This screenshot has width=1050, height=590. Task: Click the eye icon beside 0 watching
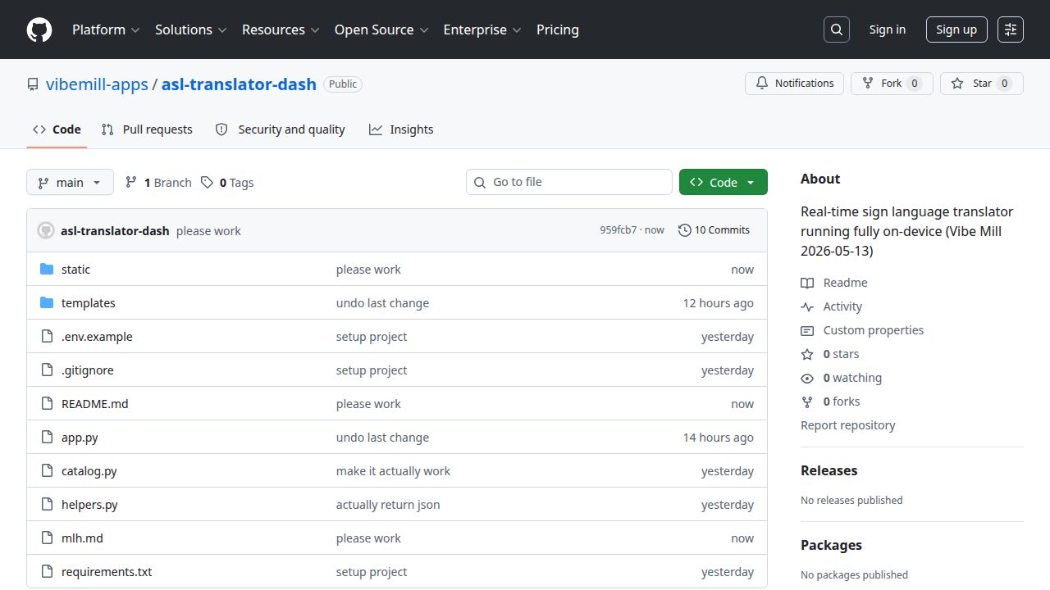[807, 378]
